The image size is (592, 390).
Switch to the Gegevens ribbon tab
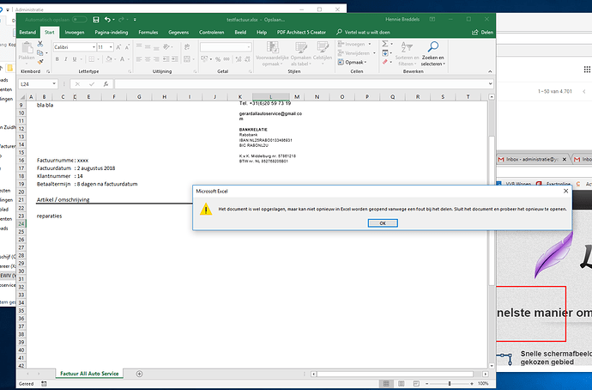(x=178, y=32)
